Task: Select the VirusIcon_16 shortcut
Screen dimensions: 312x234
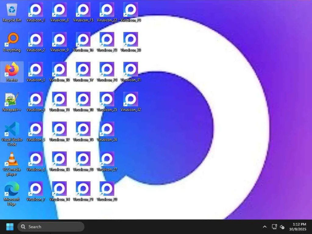Action: pos(83,42)
